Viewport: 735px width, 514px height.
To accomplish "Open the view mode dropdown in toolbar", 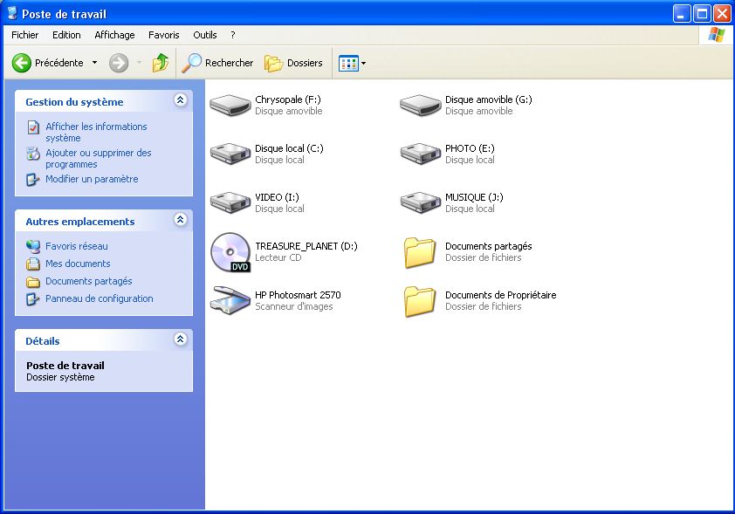I will coord(363,63).
